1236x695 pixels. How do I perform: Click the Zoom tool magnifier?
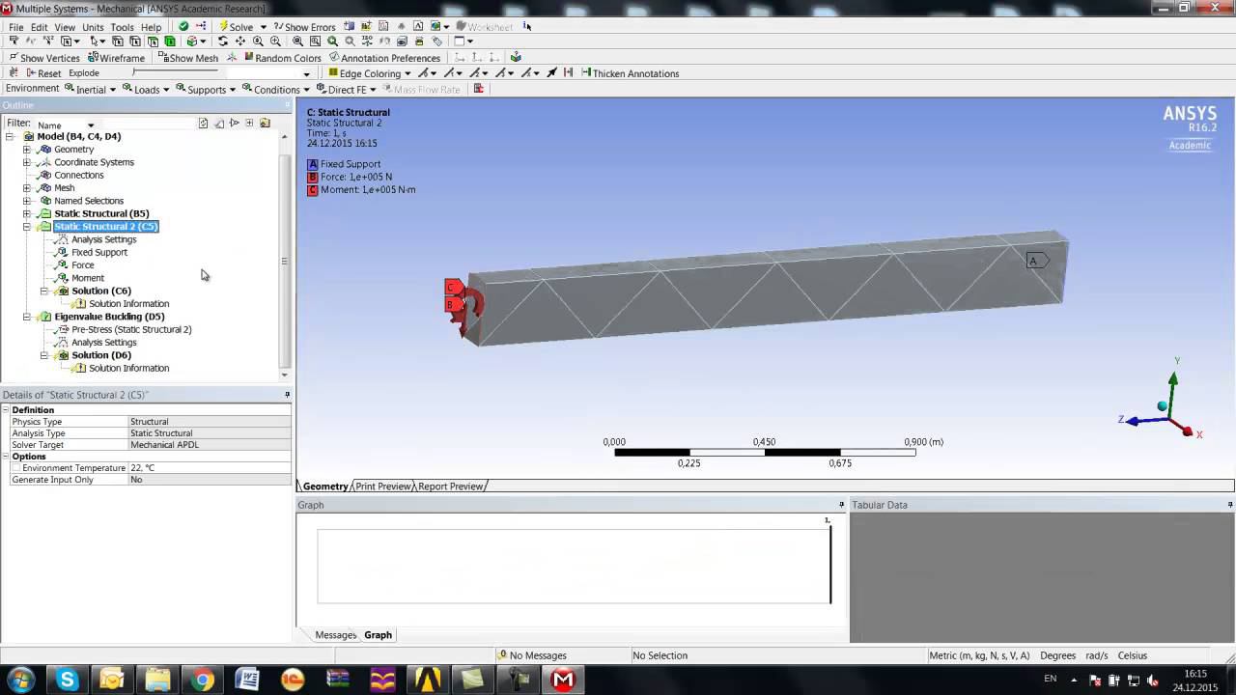pyautogui.click(x=258, y=42)
